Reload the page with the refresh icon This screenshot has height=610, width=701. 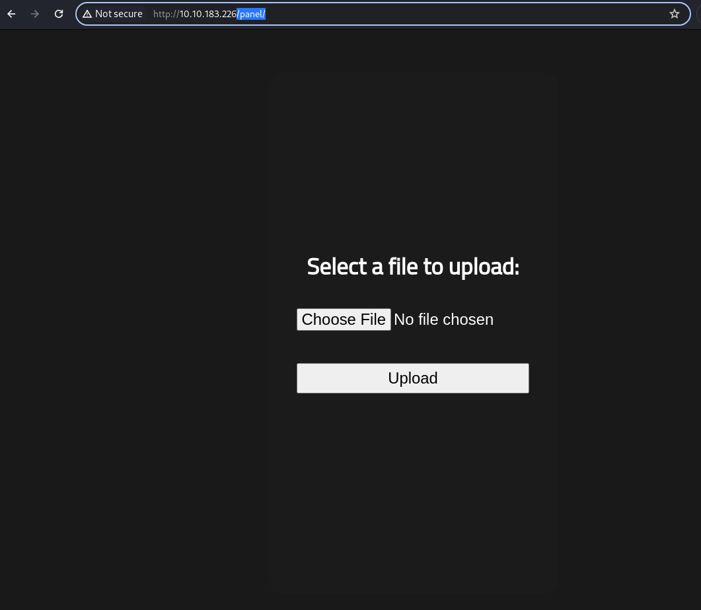tap(59, 14)
